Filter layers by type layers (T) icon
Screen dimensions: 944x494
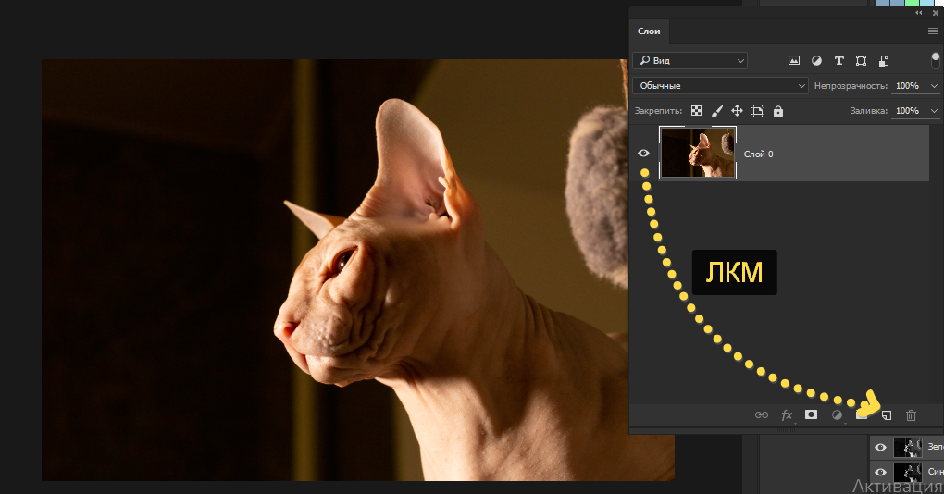[838, 60]
